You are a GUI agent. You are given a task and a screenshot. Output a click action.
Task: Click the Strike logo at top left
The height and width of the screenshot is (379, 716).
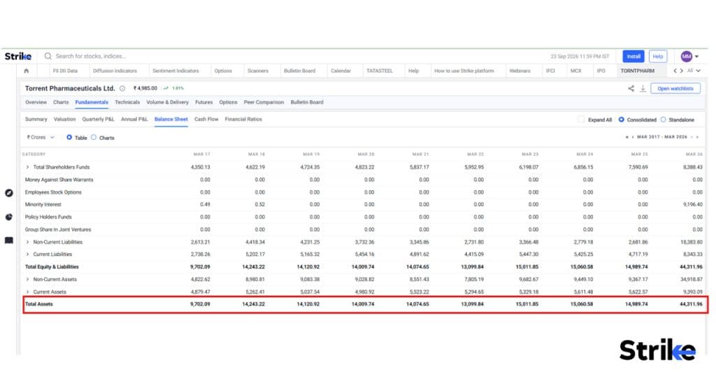click(x=17, y=56)
